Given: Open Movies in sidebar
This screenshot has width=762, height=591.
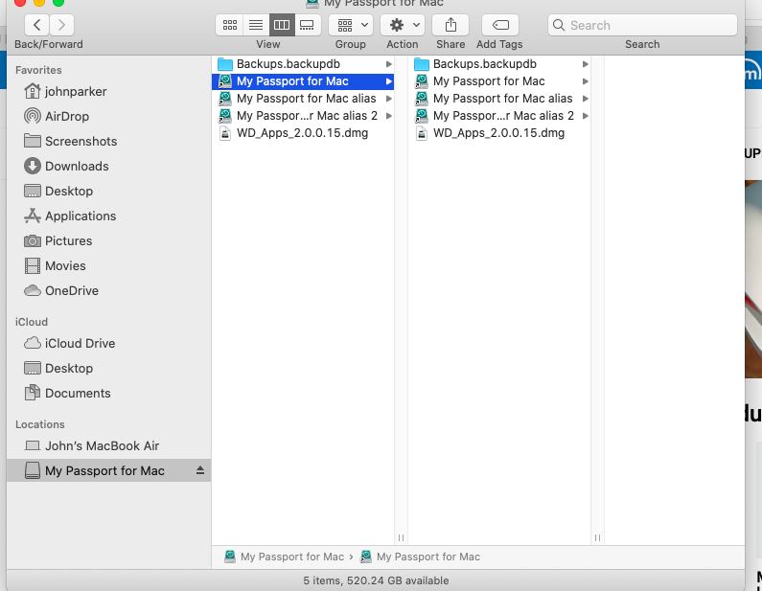Looking at the screenshot, I should point(109,265).
